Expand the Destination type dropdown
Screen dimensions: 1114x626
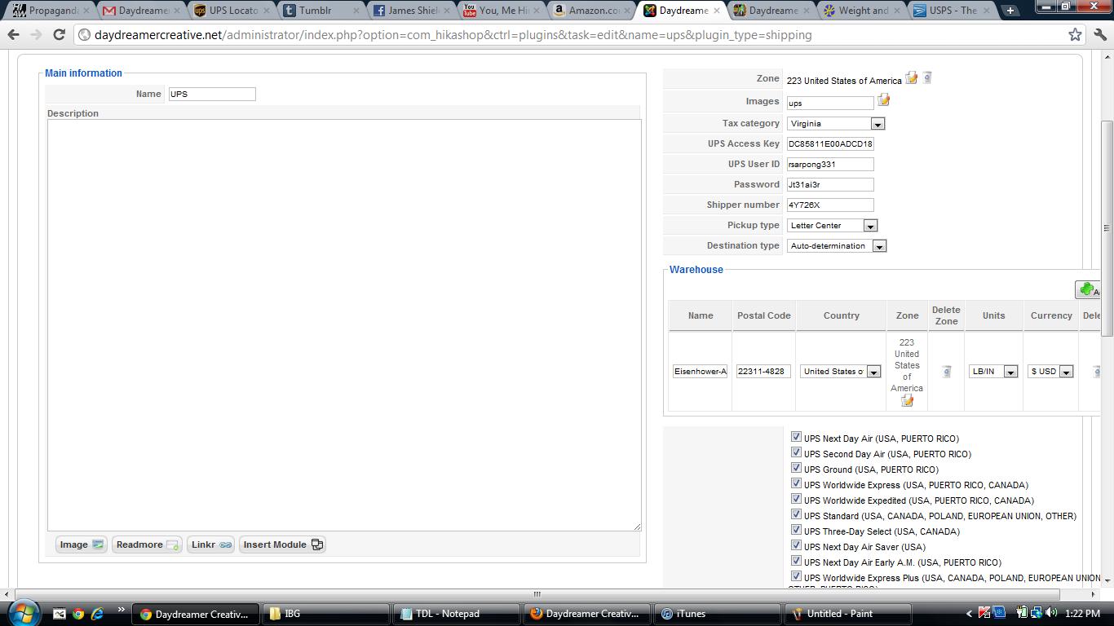coord(837,246)
